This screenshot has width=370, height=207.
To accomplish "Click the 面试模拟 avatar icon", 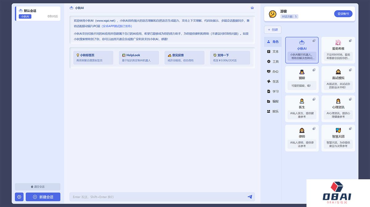I will pos(338,72).
